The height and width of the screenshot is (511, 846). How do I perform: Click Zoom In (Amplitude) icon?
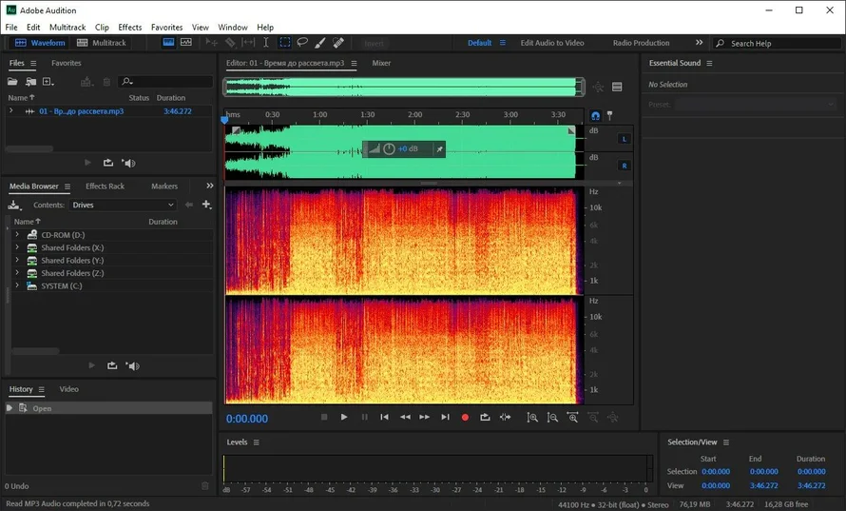pos(532,417)
